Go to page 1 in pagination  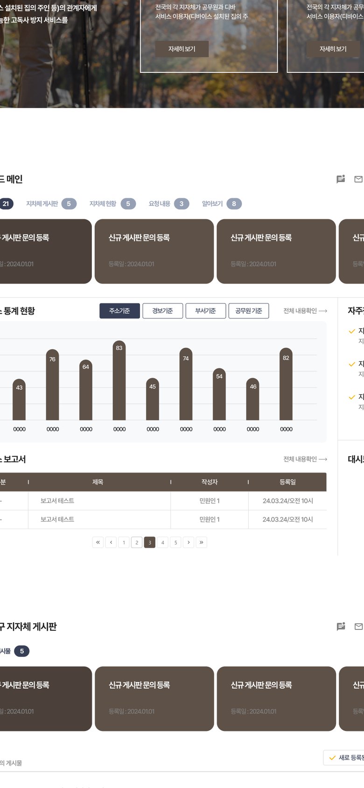[124, 542]
